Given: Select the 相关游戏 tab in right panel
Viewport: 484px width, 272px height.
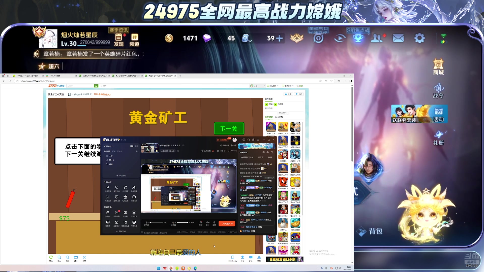Looking at the screenshot, I should coord(269,117).
